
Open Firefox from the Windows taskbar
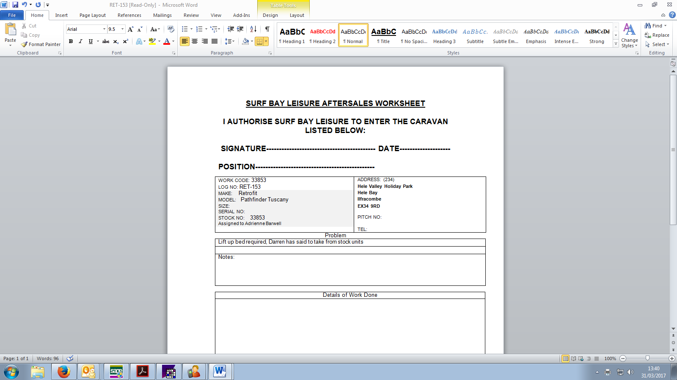[x=64, y=372]
